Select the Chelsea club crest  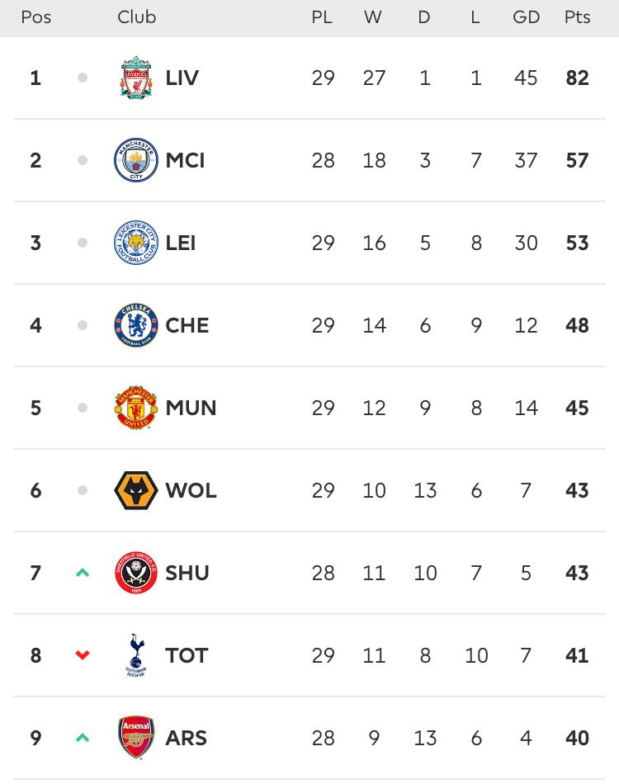pos(136,325)
